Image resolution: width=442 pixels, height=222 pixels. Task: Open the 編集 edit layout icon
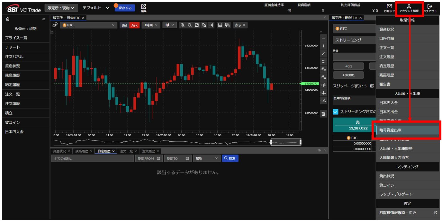144,8
